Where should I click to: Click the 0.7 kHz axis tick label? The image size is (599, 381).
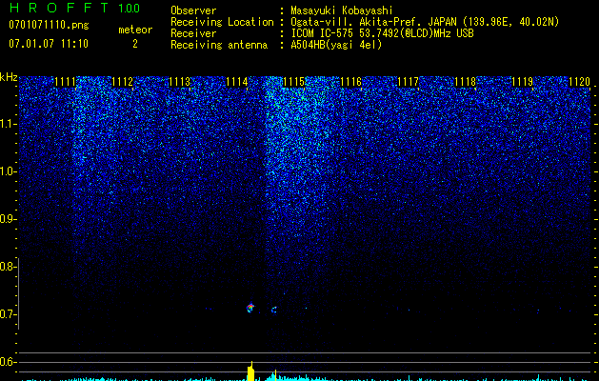pyautogui.click(x=8, y=314)
